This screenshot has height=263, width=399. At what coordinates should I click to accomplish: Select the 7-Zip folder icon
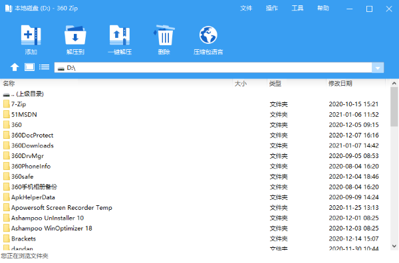[7, 104]
